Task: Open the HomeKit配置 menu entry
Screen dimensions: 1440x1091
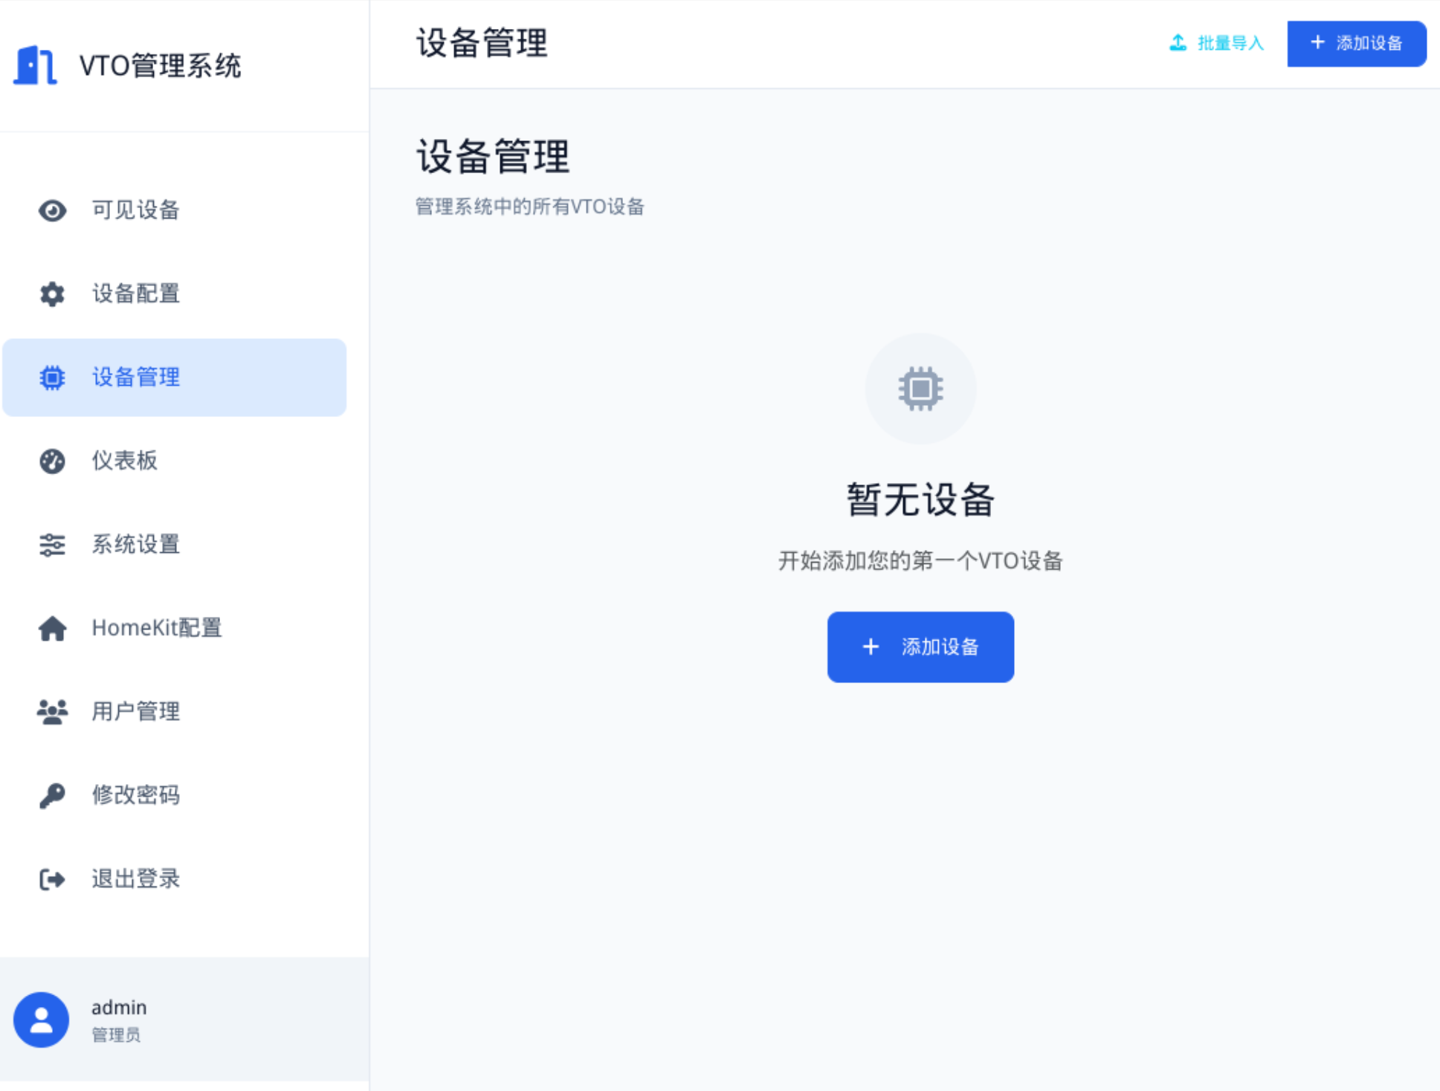Action: [157, 628]
